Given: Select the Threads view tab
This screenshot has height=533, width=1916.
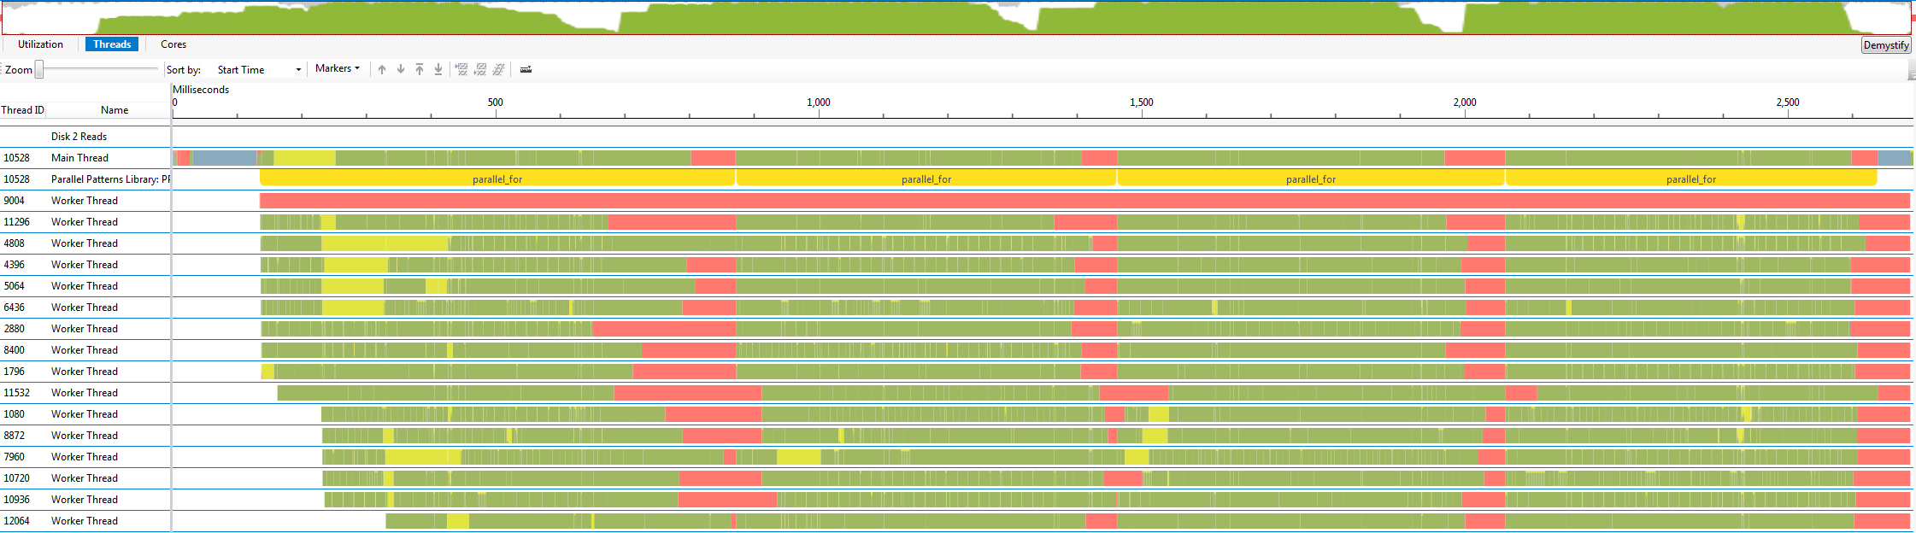Looking at the screenshot, I should click(x=112, y=44).
